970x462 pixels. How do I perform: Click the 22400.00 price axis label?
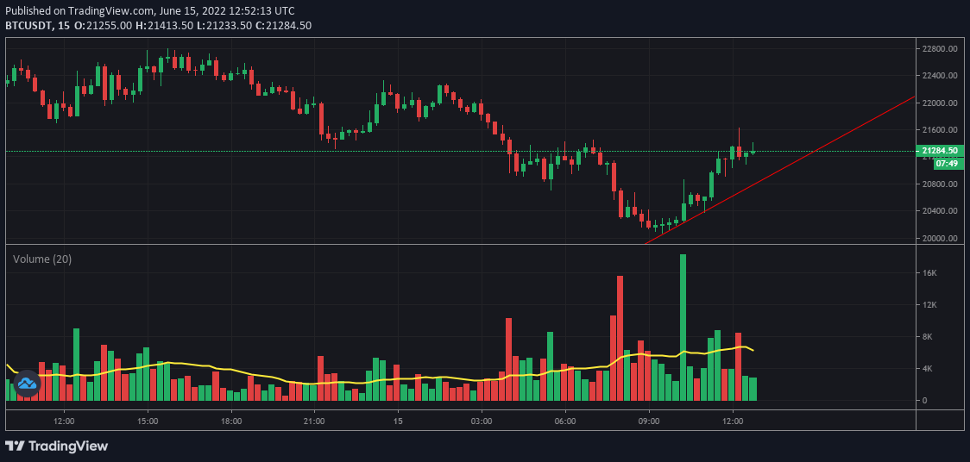[x=941, y=76]
